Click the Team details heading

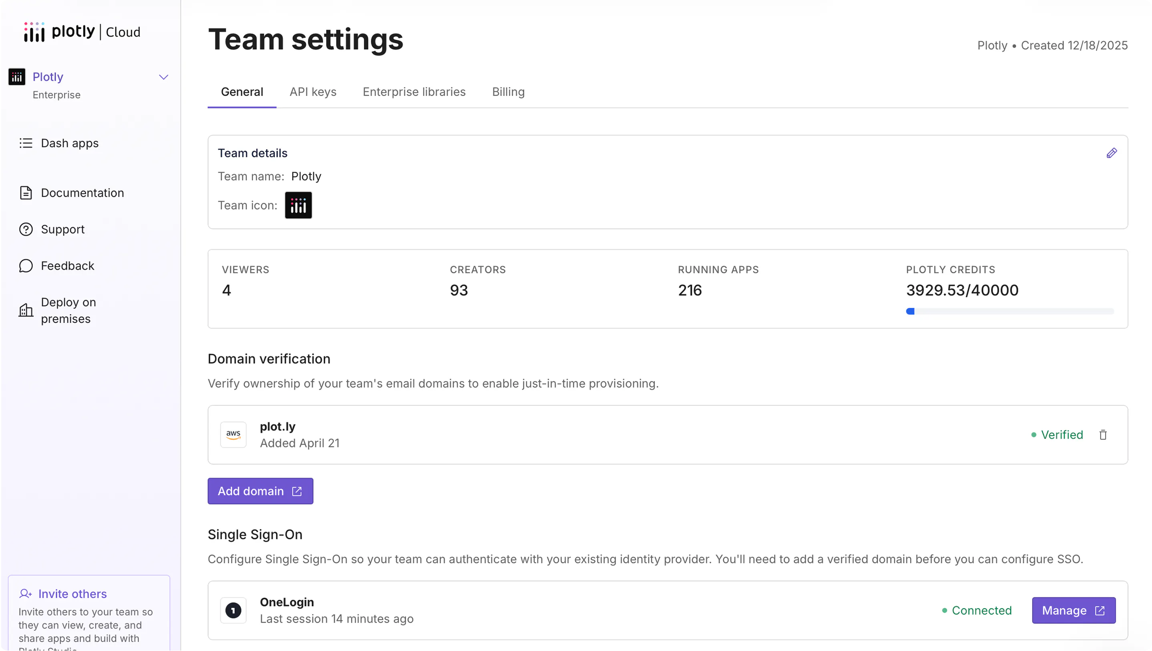(252, 153)
